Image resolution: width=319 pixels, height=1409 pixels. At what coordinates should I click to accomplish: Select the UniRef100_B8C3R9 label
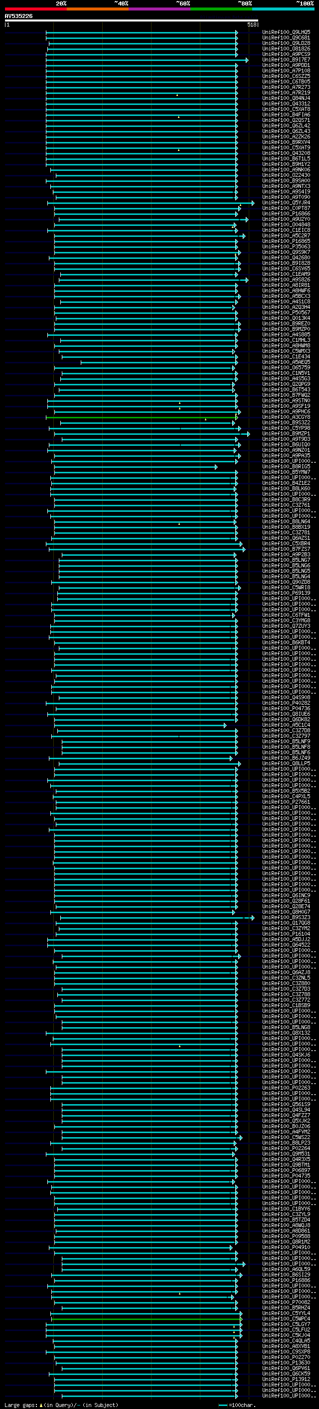[286, 499]
